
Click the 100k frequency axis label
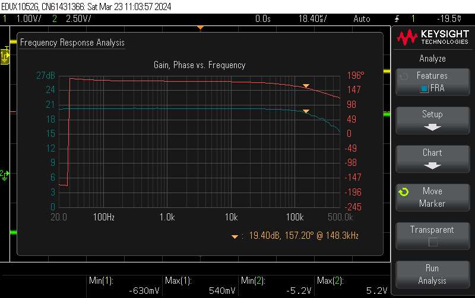(x=294, y=217)
